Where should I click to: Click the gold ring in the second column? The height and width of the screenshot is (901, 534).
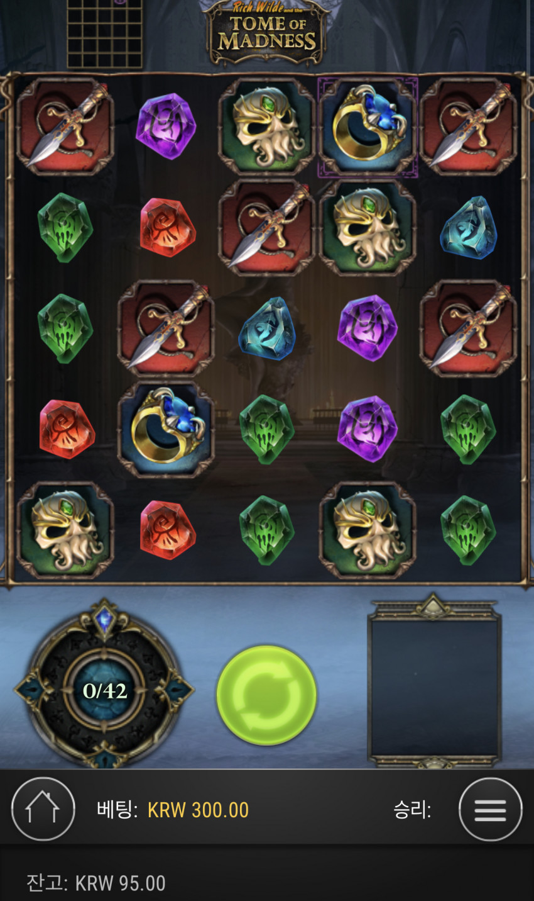click(166, 429)
